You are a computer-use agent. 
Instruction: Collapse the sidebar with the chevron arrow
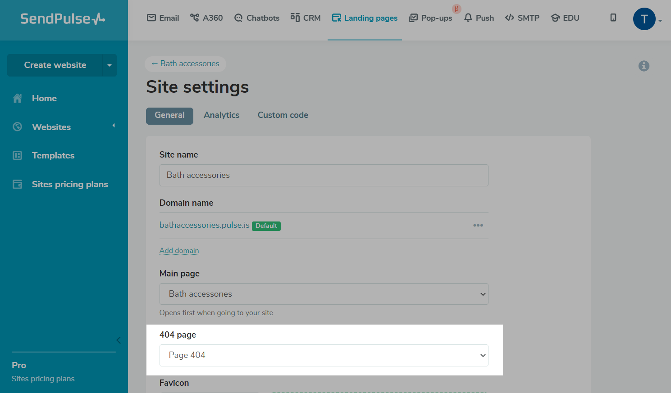[x=119, y=340]
